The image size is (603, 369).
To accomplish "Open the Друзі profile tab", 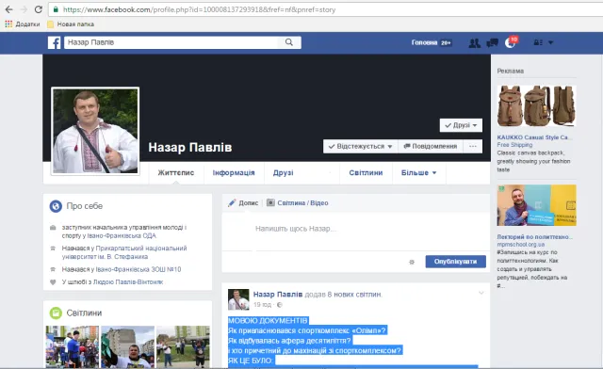I will [x=283, y=173].
